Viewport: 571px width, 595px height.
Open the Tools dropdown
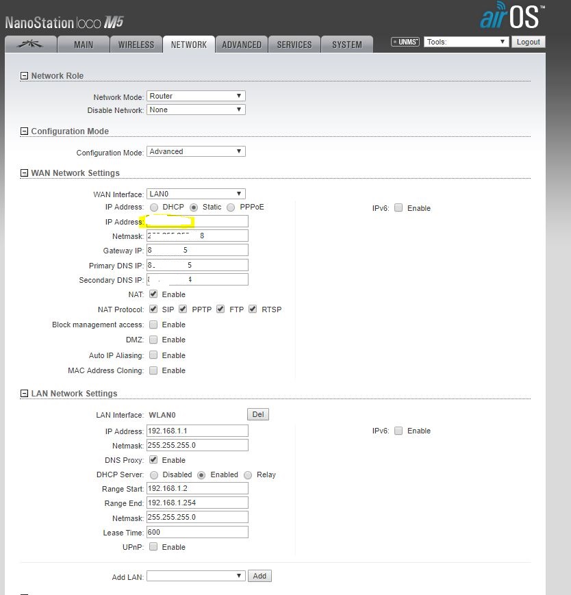[x=466, y=42]
